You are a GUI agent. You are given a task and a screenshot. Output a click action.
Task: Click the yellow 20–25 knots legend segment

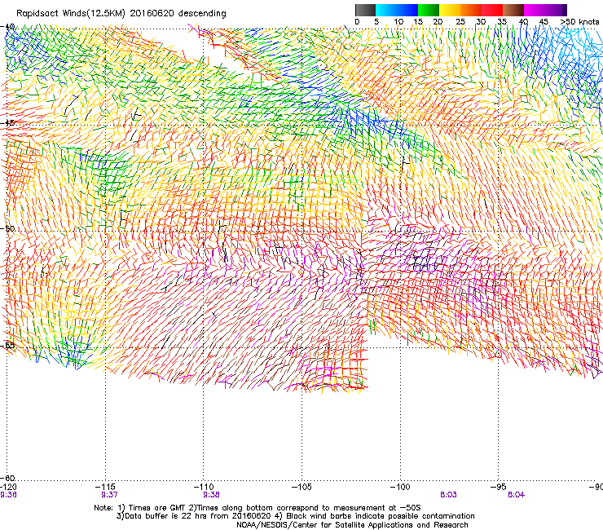[450, 10]
